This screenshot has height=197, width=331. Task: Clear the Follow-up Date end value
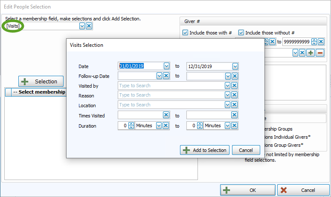[x=235, y=76]
